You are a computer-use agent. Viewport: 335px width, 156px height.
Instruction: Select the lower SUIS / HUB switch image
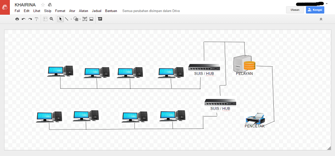pyautogui.click(x=220, y=102)
